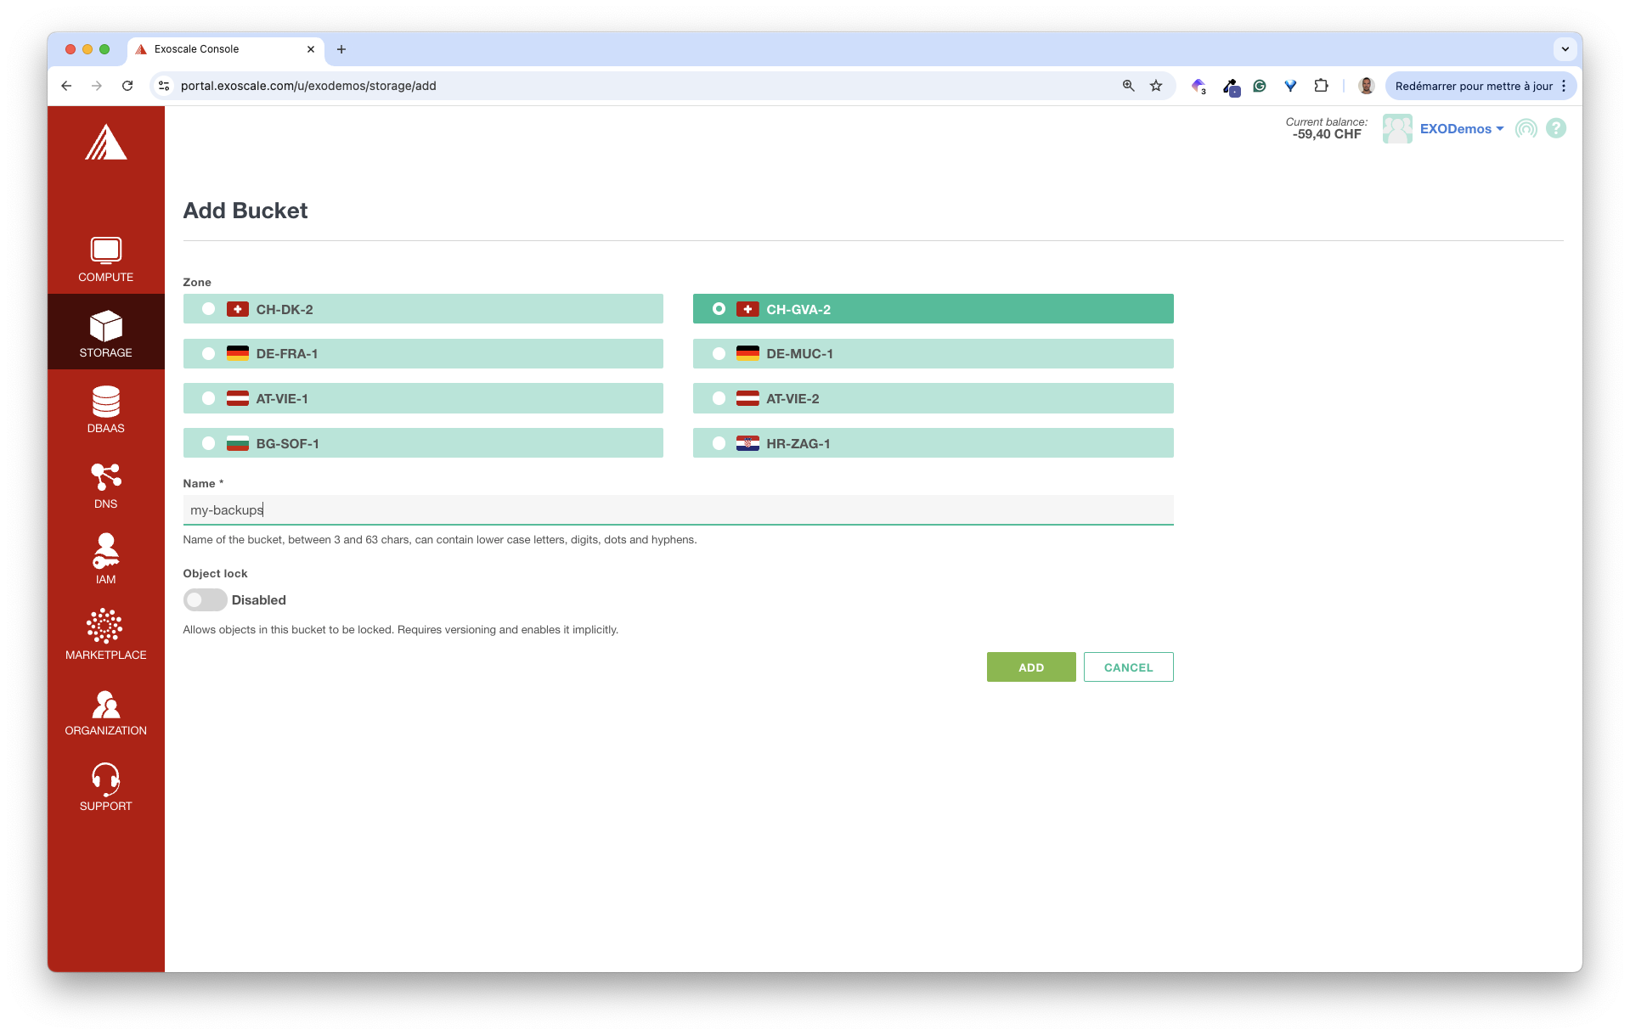Enable the Object lock toggle

pos(205,600)
